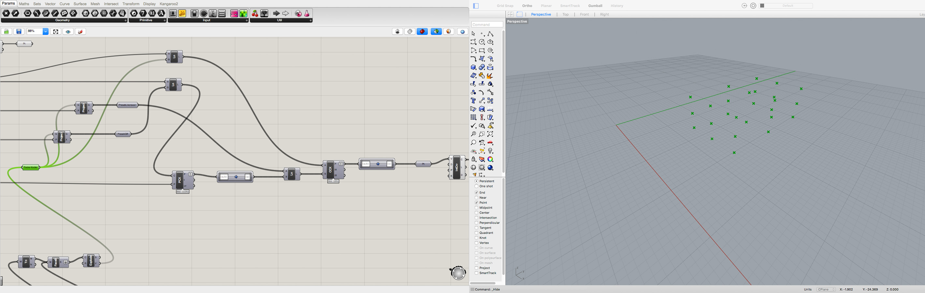
Task: Toggle Planar mode
Action: (x=546, y=6)
